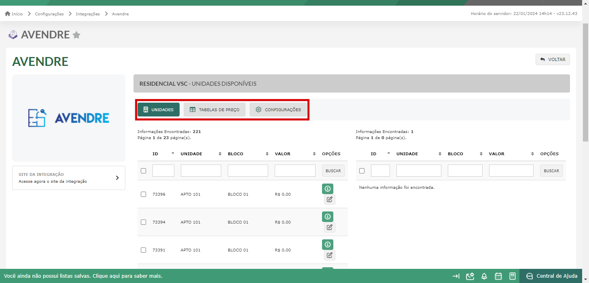Edit the unit with ID 73396
This screenshot has height=283, width=589.
tap(330, 199)
